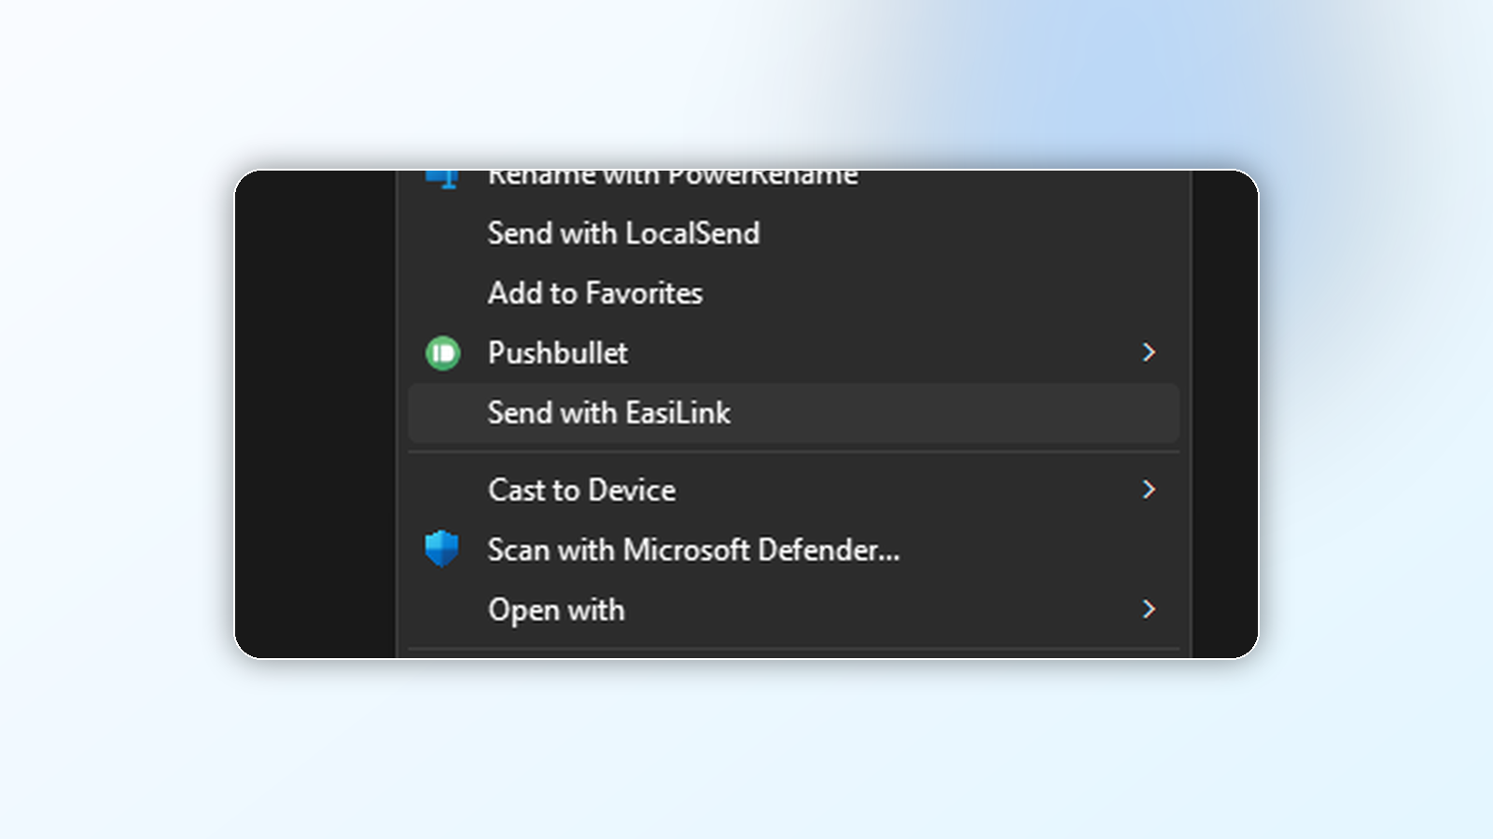Choose Send with LocalSend
1493x839 pixels.
[794, 233]
